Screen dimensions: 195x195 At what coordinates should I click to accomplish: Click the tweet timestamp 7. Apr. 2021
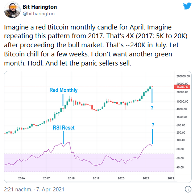(50, 190)
